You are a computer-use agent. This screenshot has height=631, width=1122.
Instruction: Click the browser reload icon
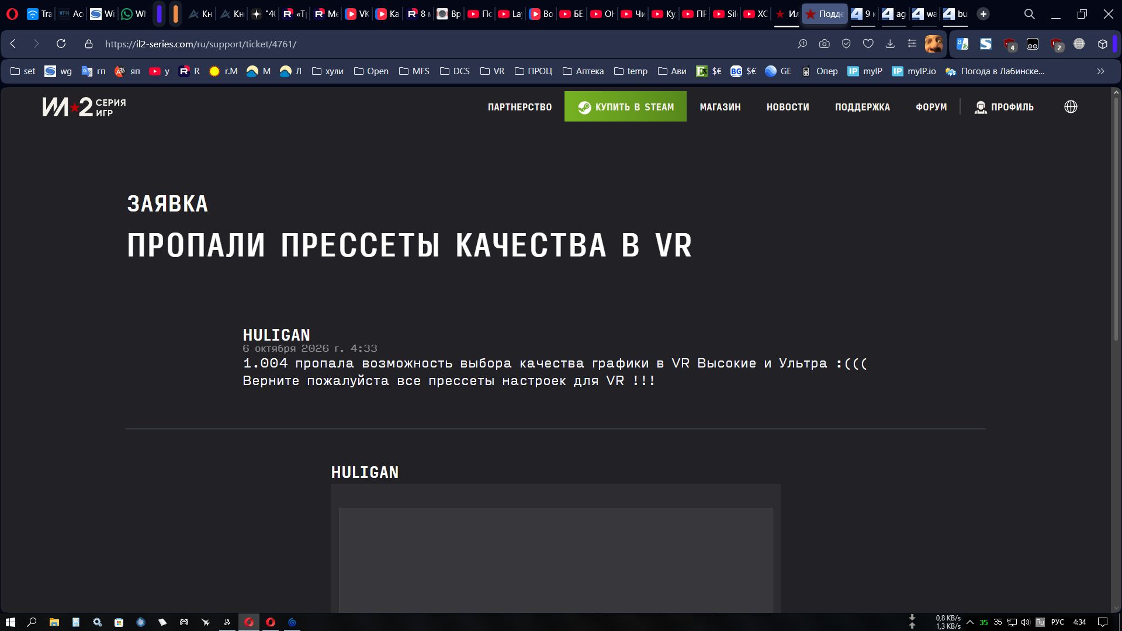pos(61,44)
